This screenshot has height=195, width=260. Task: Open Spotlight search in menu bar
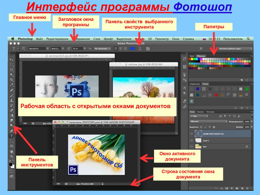pos(248,39)
